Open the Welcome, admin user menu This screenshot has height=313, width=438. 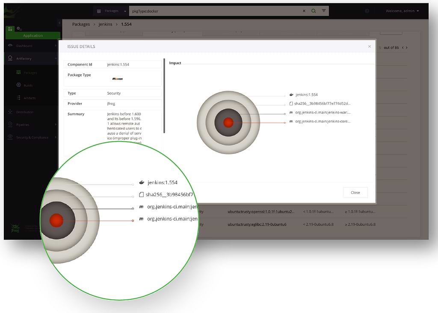(x=402, y=11)
